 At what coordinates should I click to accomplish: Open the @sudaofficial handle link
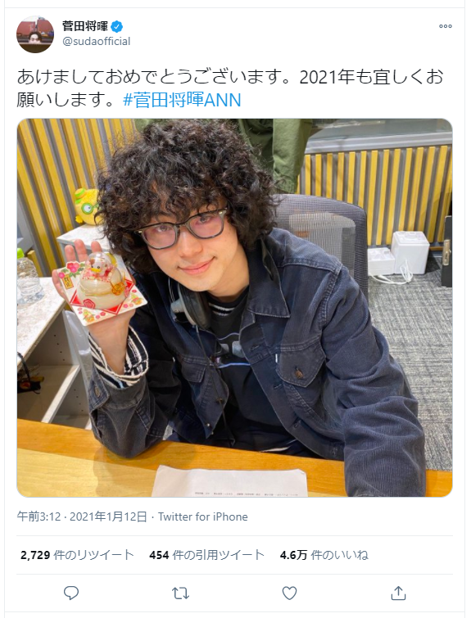coord(97,42)
